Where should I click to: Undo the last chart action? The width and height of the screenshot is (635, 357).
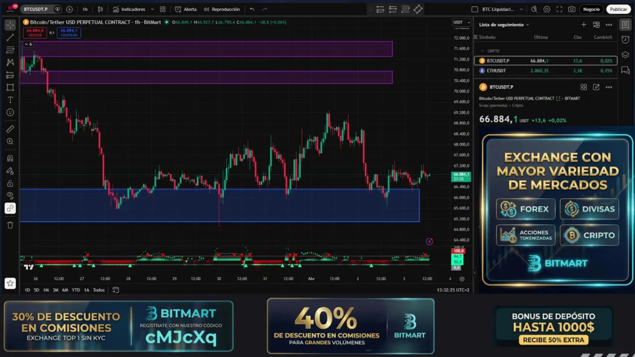pos(253,9)
